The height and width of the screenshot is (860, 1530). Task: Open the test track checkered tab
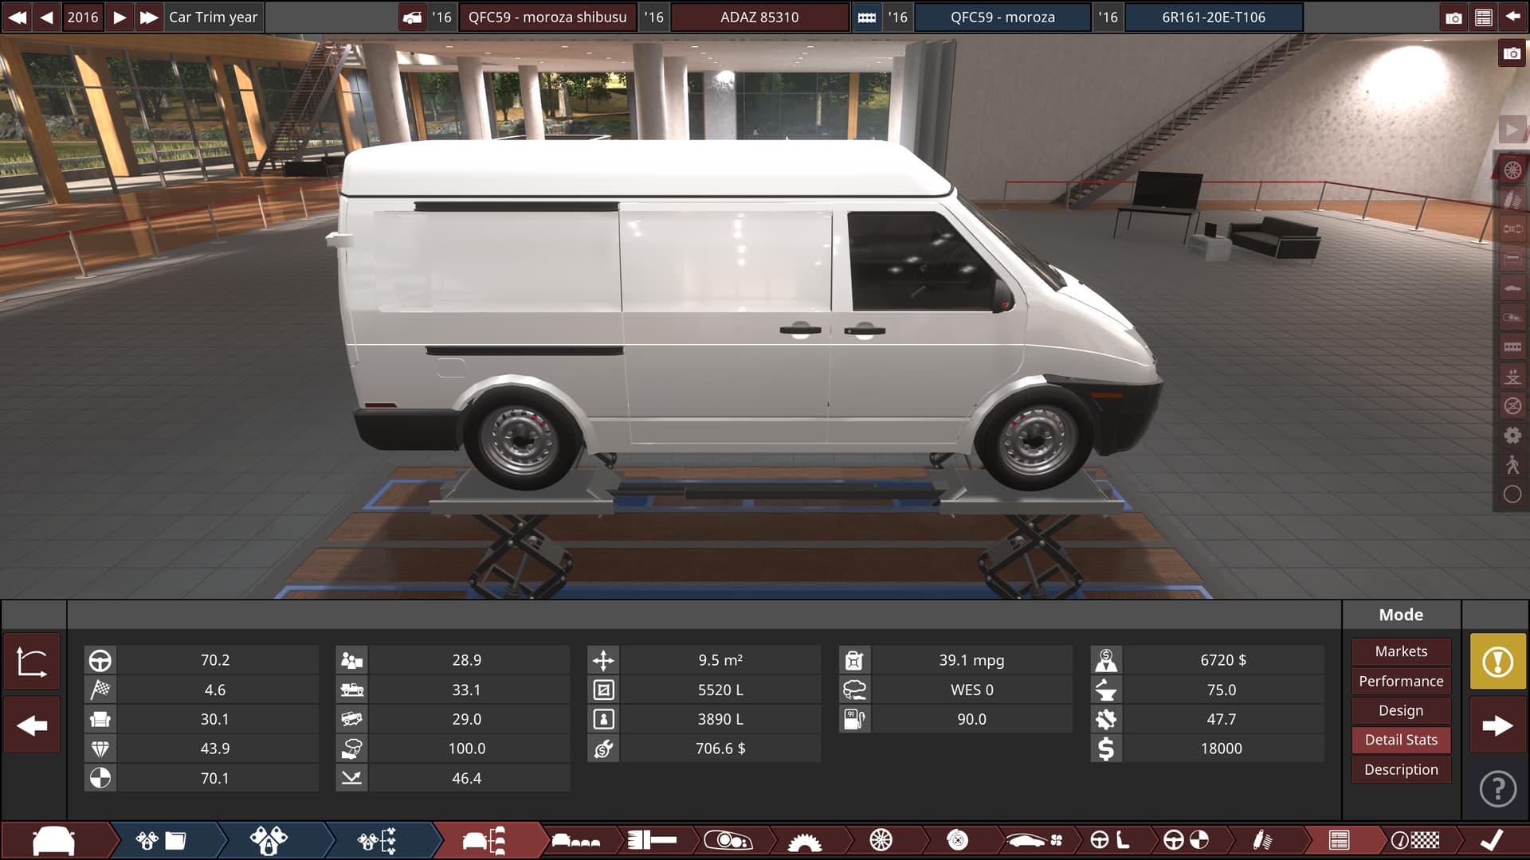[x=1415, y=840]
